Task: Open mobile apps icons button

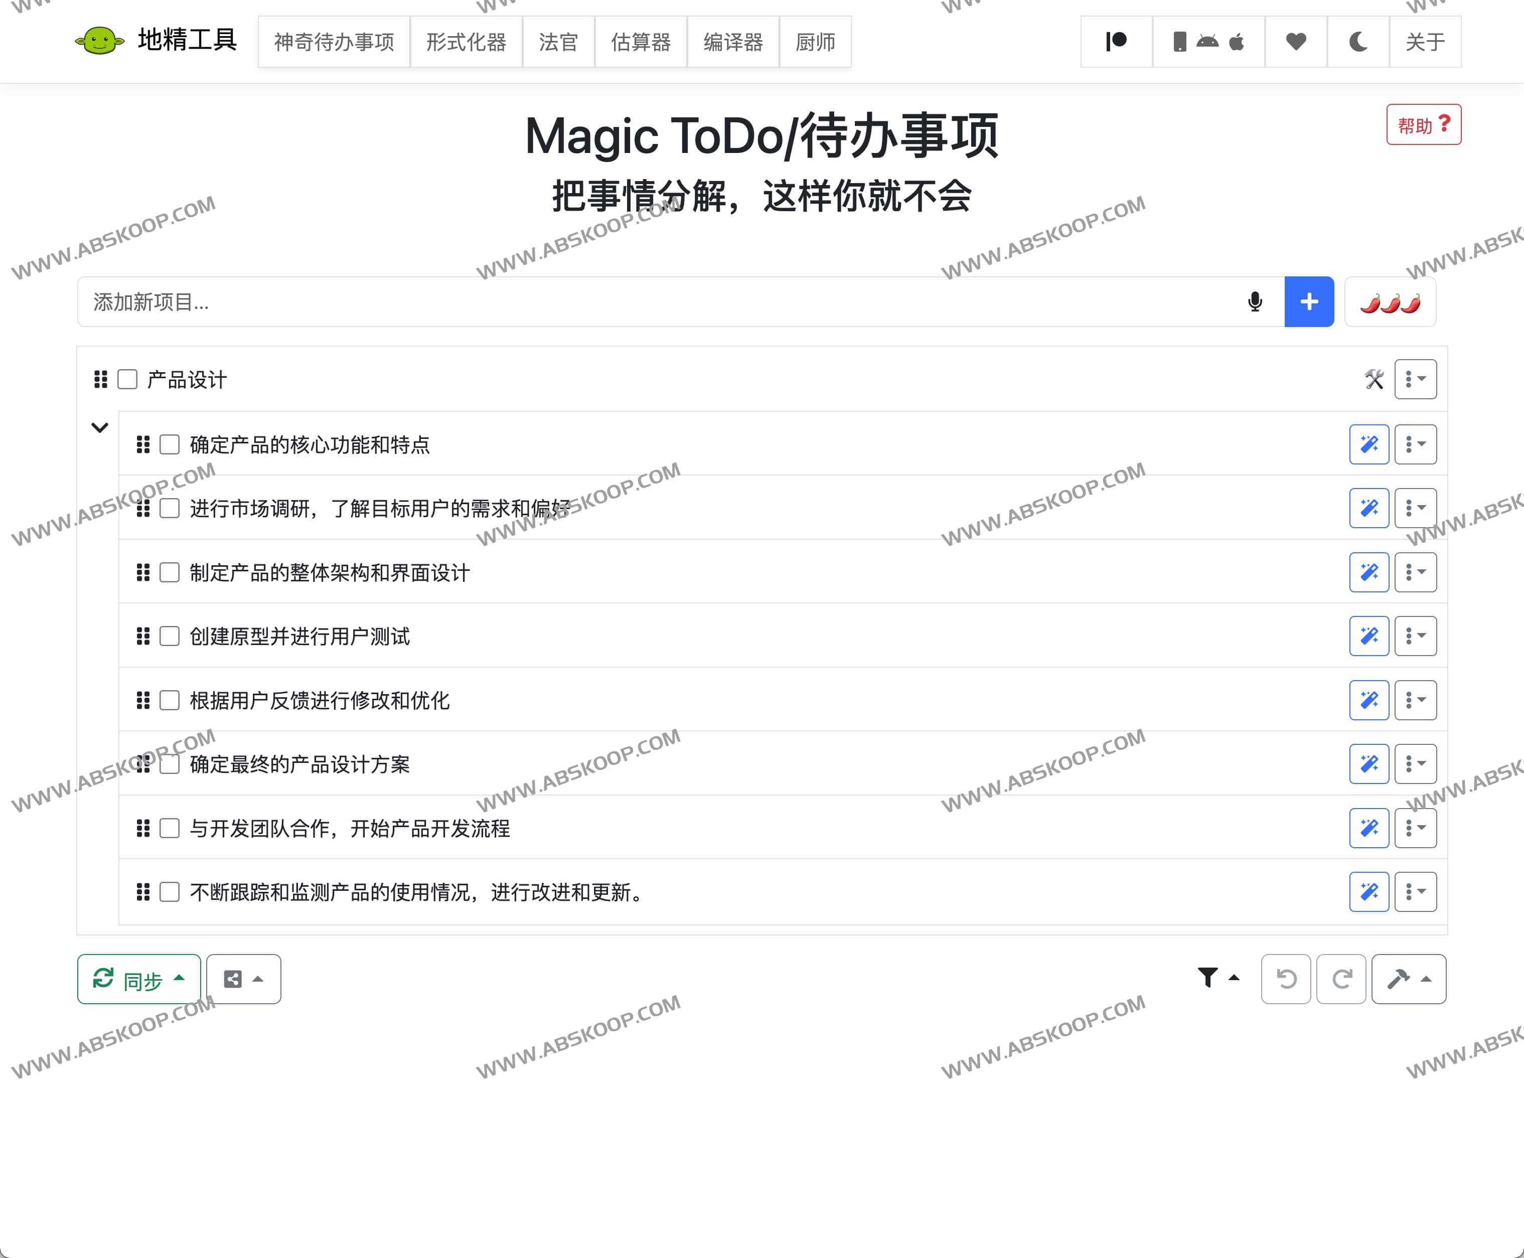Action: [x=1208, y=42]
